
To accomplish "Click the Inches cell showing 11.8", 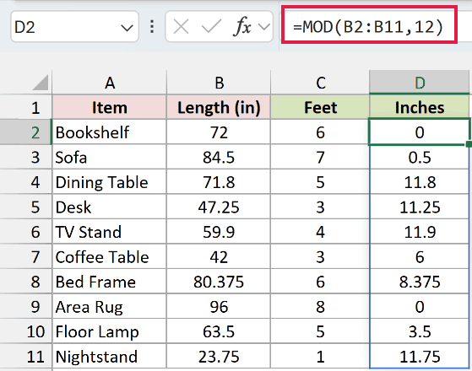I will pos(420,182).
